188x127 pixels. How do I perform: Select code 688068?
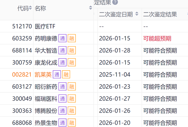tap(22, 123)
